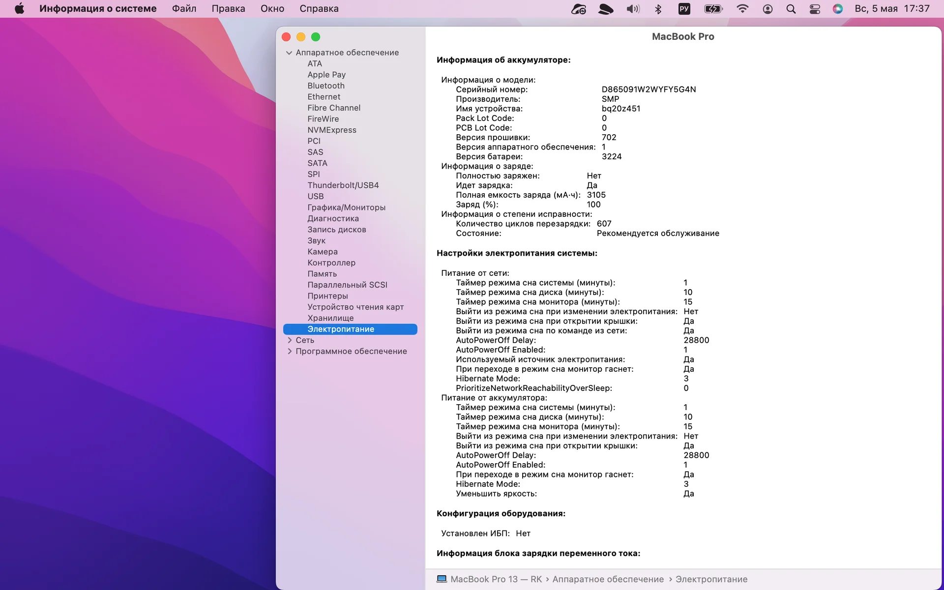
Task: Select Звук in sidebar
Action: pyautogui.click(x=317, y=240)
